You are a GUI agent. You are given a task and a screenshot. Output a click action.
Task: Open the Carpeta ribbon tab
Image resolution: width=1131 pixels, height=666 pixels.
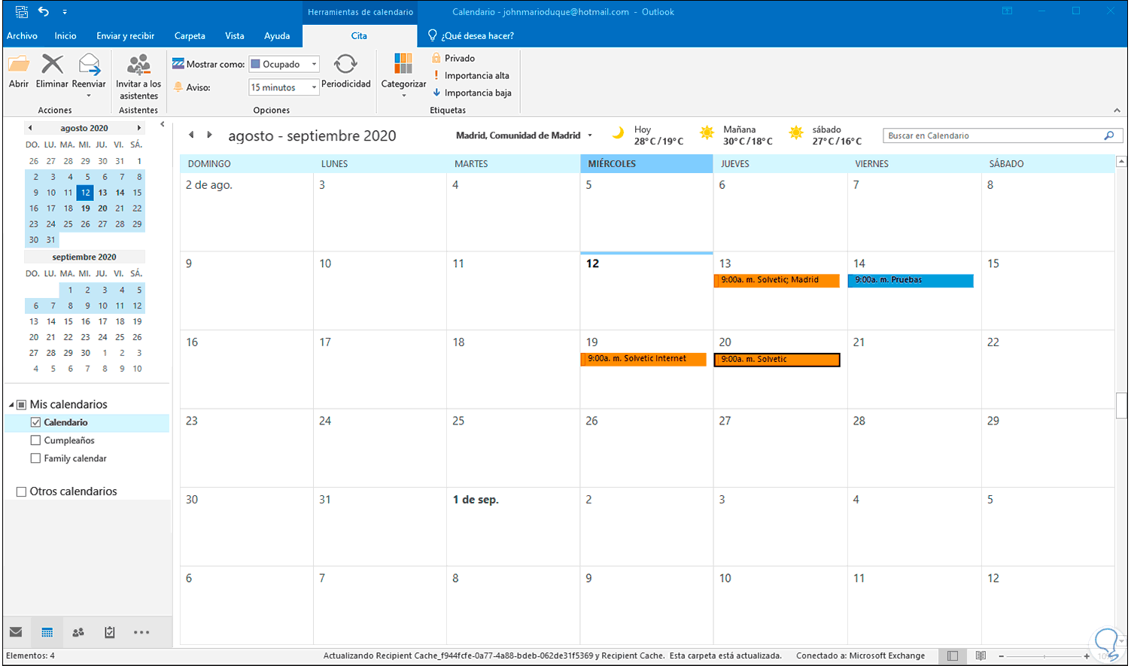(190, 35)
